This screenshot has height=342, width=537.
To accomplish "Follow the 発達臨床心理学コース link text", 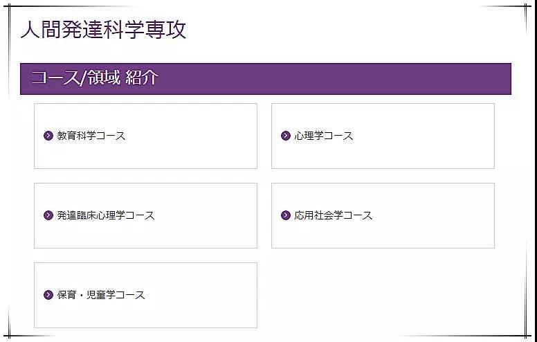I will pos(106,215).
